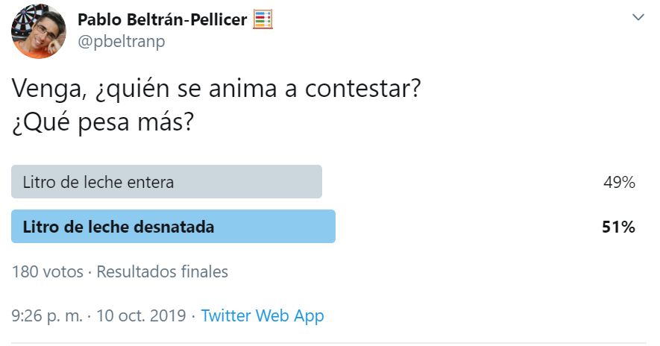The height and width of the screenshot is (346, 660).
Task: Click the '180 votos' vote count
Action: tap(48, 272)
